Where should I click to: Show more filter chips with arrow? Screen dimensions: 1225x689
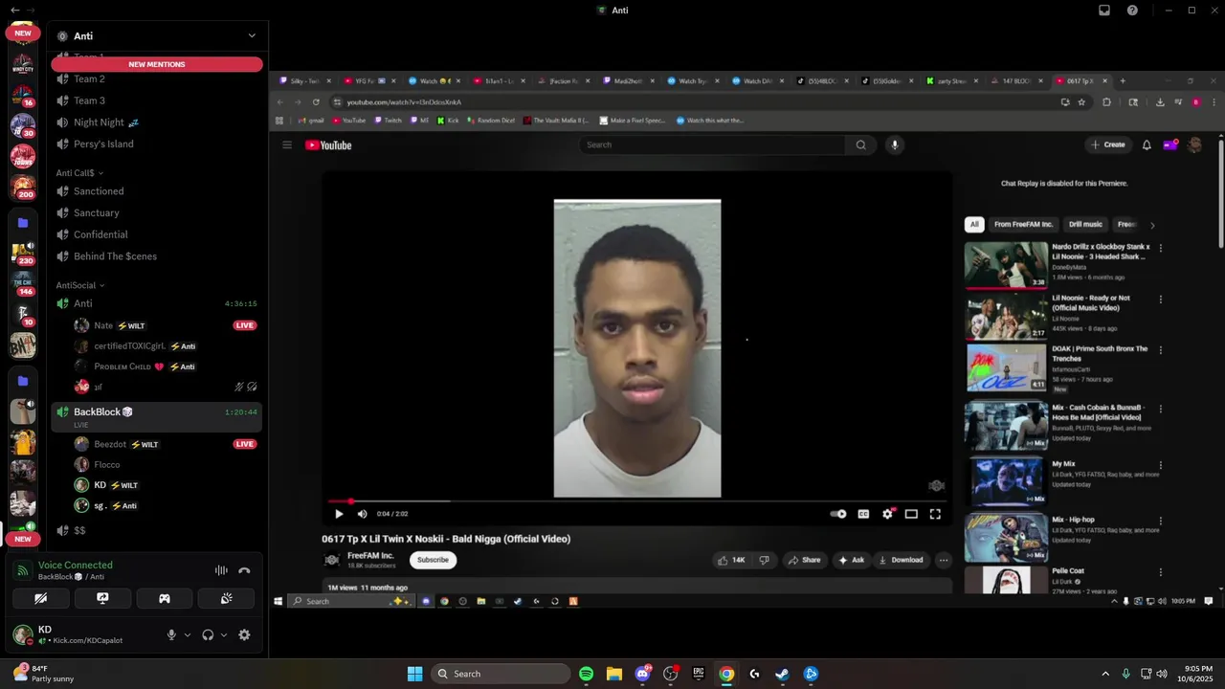pyautogui.click(x=1152, y=225)
